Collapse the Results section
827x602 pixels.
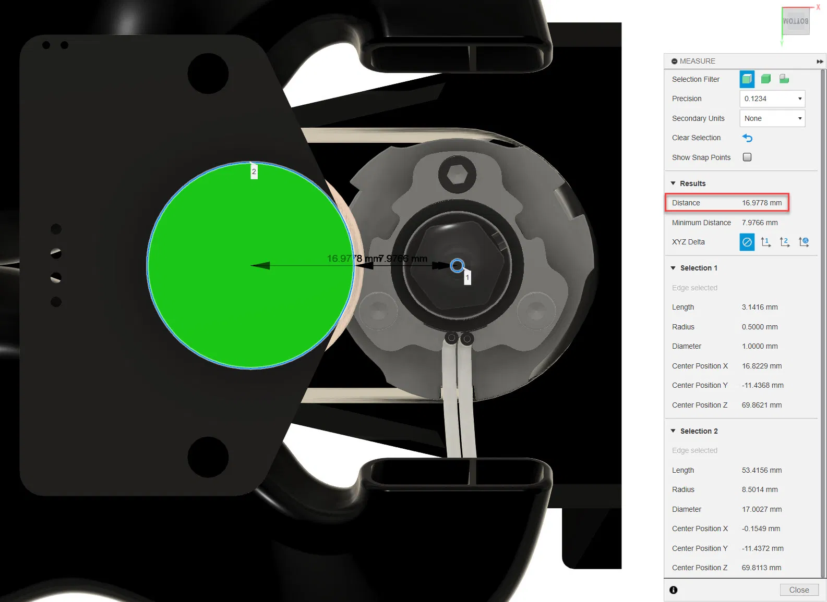coord(673,183)
